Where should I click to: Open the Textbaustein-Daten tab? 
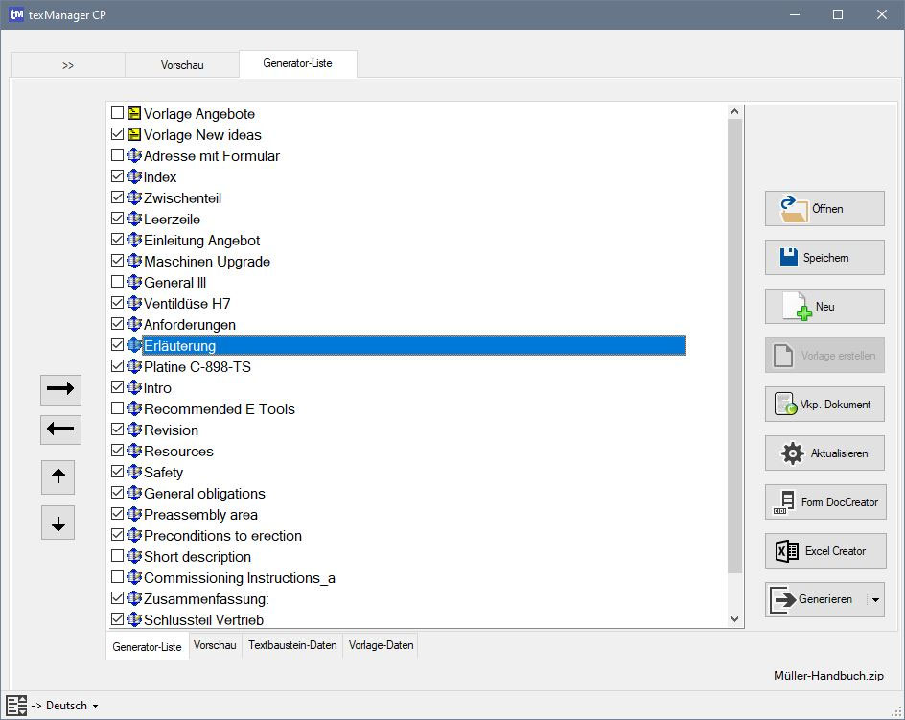coord(294,645)
